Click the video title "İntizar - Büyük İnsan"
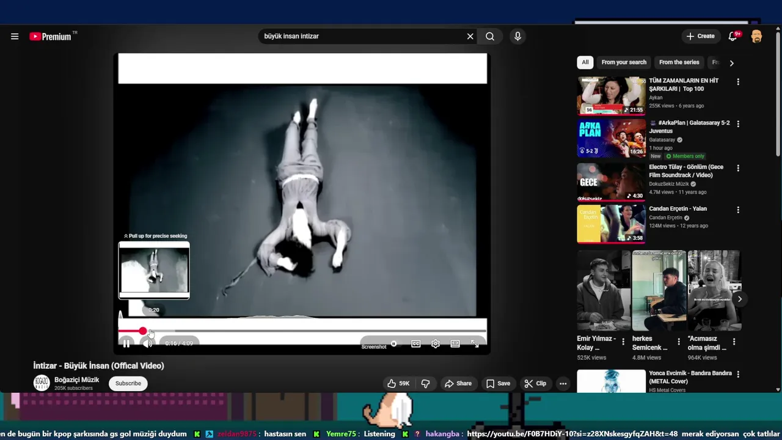 pyautogui.click(x=98, y=365)
